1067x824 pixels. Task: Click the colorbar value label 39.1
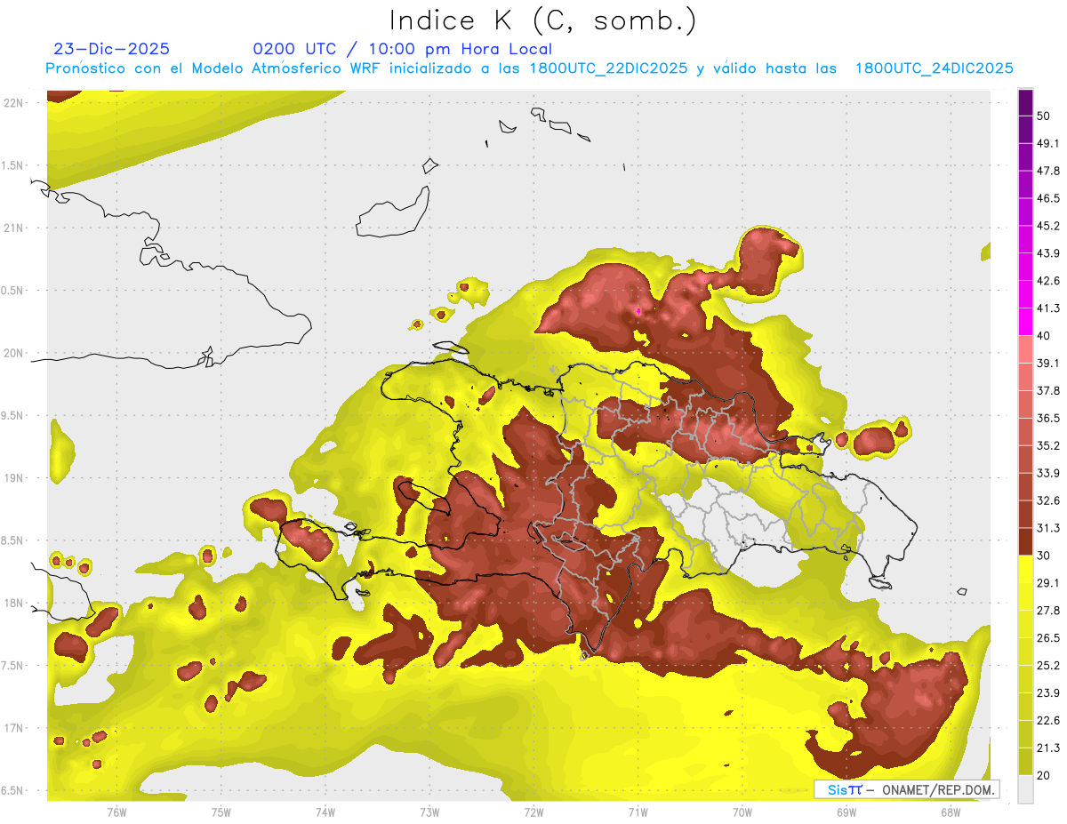pos(1048,363)
